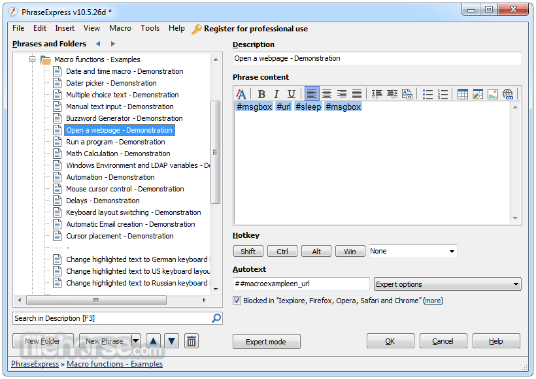This screenshot has height=379, width=536.
Task: Click the Expert mode button
Action: point(266,341)
